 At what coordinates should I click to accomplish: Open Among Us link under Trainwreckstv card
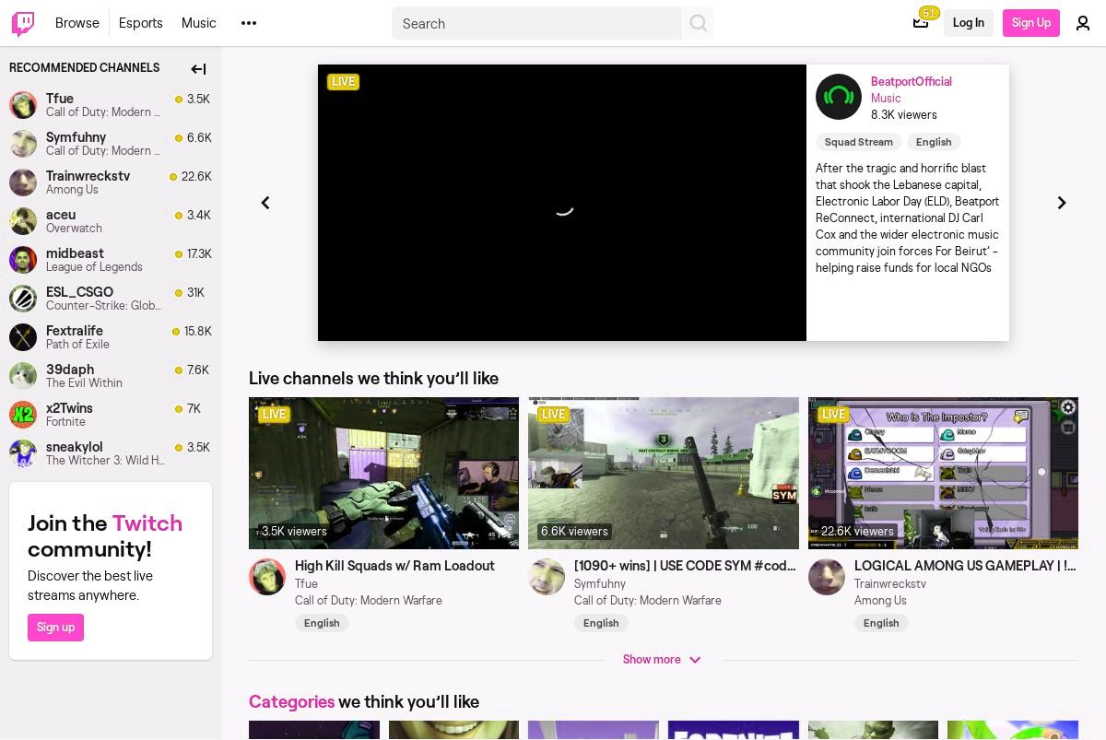tap(880, 600)
